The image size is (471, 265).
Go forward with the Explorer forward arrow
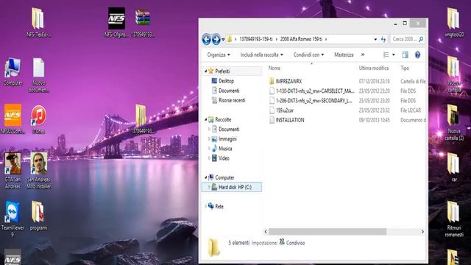[216, 39]
